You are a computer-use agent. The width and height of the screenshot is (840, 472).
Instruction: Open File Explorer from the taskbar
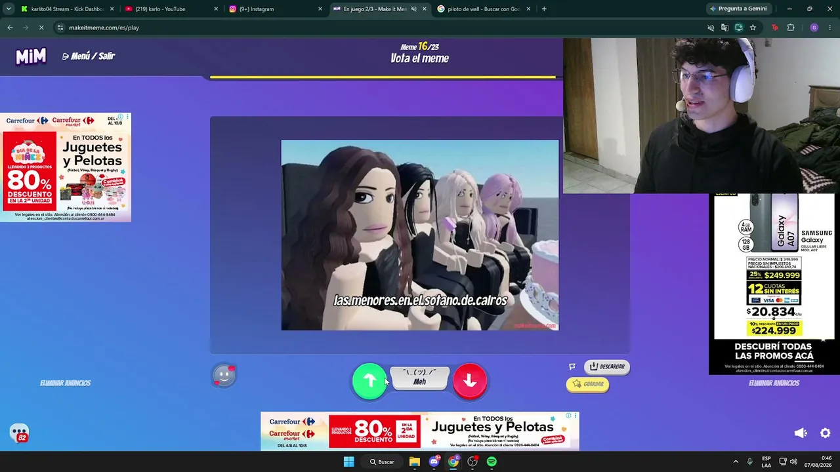tap(415, 462)
